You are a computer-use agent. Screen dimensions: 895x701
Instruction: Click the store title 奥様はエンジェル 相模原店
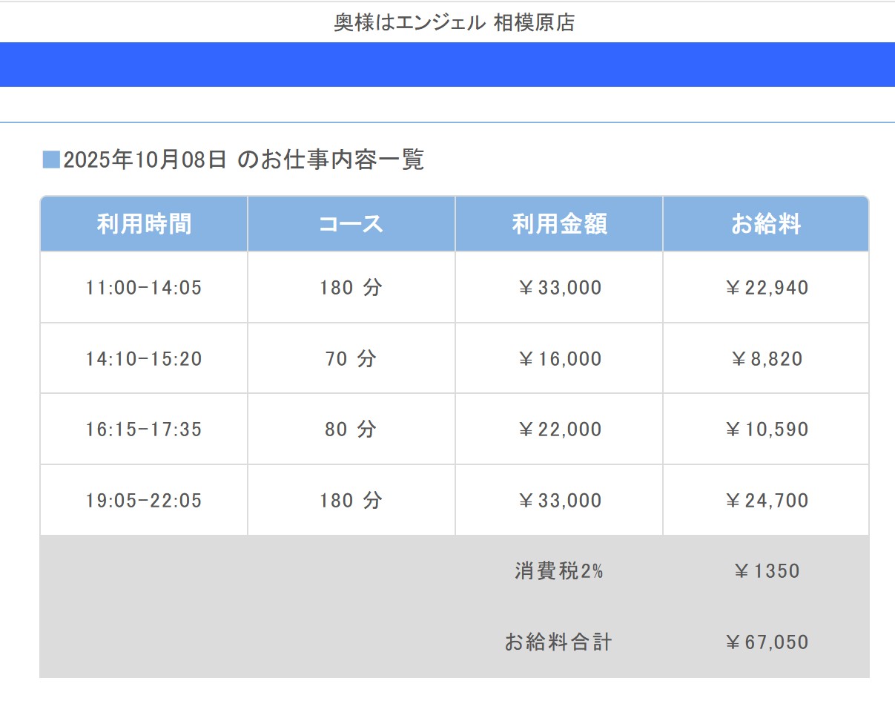454,23
